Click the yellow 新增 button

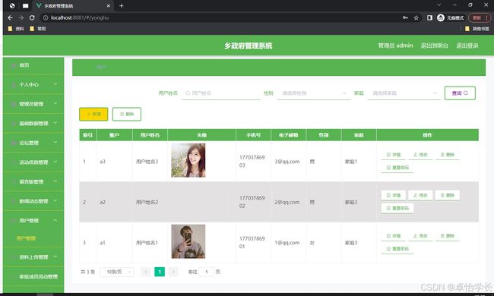[93, 114]
